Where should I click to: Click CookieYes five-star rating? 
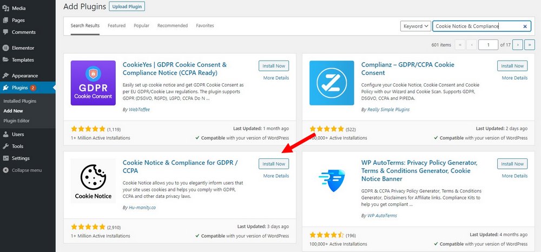coord(88,129)
